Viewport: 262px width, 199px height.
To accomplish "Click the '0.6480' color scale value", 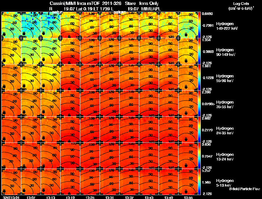I will [207, 14].
